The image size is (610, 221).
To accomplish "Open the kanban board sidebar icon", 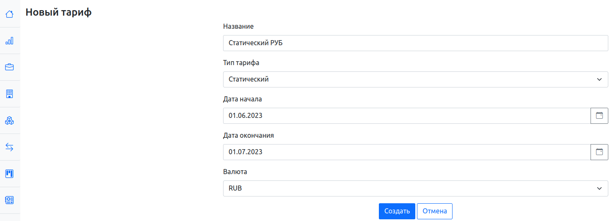I will point(9,173).
